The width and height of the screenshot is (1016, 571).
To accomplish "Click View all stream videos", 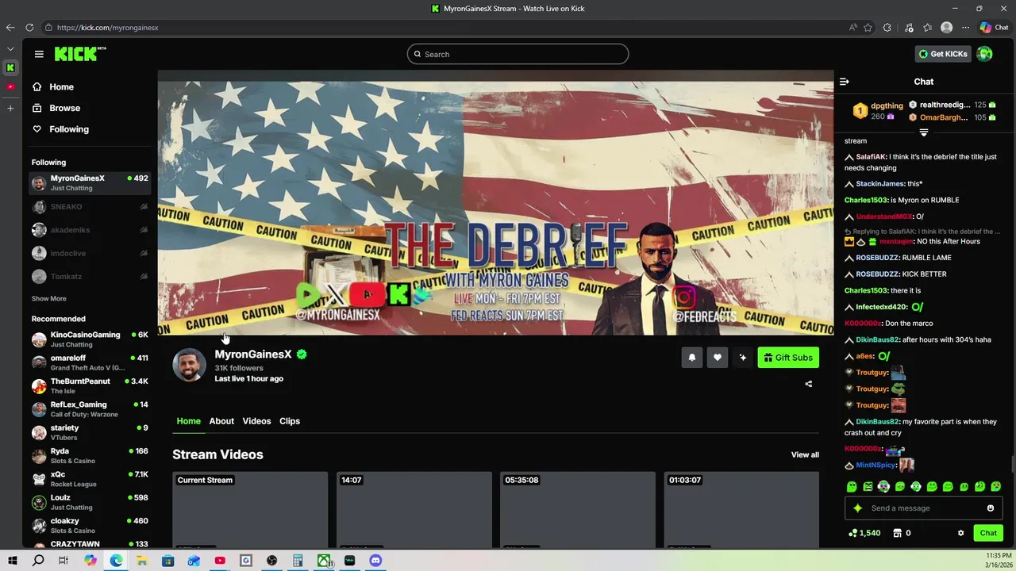I will coord(805,454).
